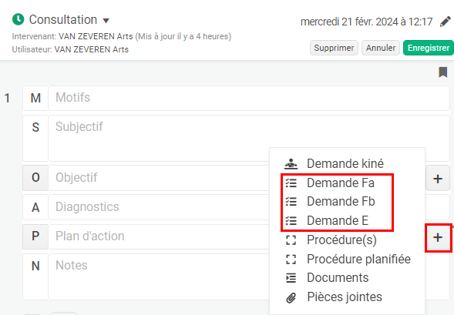
Task: Click the paperclip icon for Pièces jointes
Action: coord(291,297)
